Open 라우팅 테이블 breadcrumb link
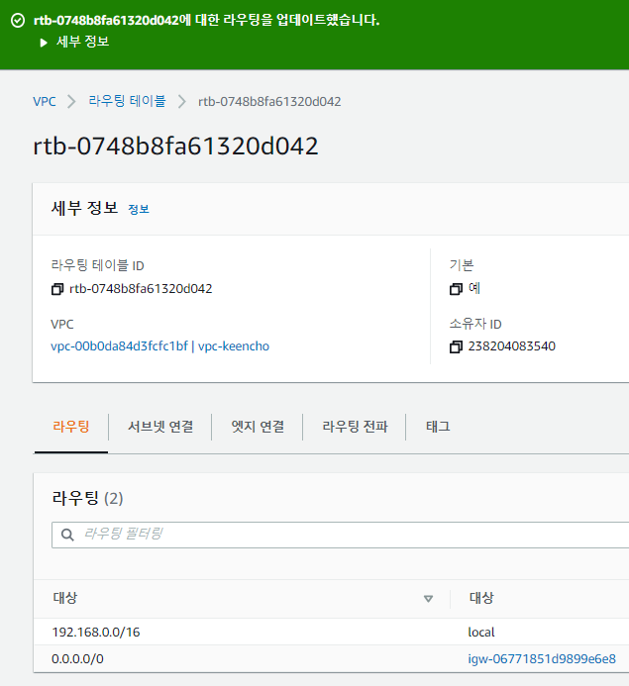Image resolution: width=629 pixels, height=686 pixels. click(127, 101)
